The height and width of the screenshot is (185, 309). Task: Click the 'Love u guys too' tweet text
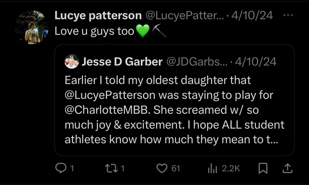coord(95,31)
